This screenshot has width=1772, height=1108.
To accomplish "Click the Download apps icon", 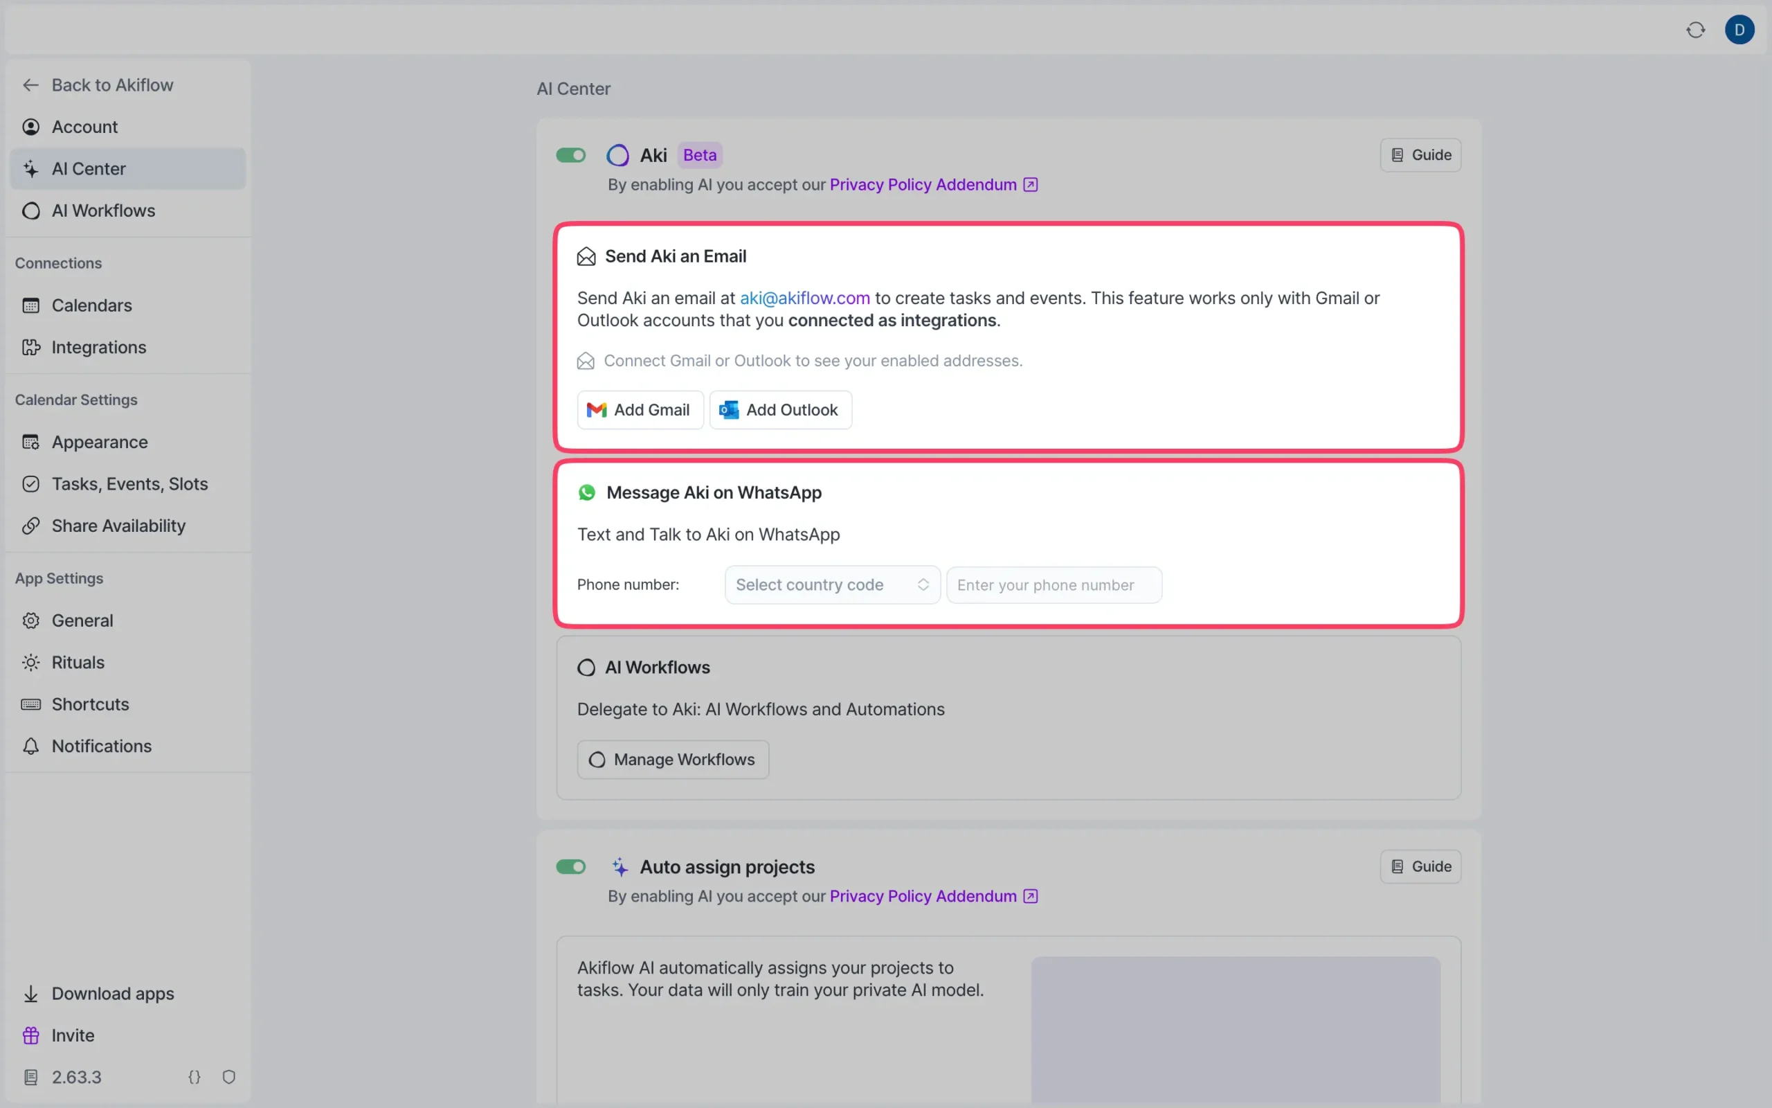I will pyautogui.click(x=30, y=993).
